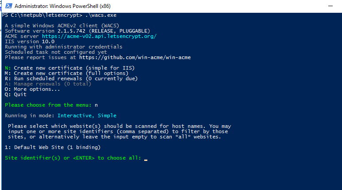
Task: Click the 'Please choose from the menu' prompt
Action: [x=48, y=105]
